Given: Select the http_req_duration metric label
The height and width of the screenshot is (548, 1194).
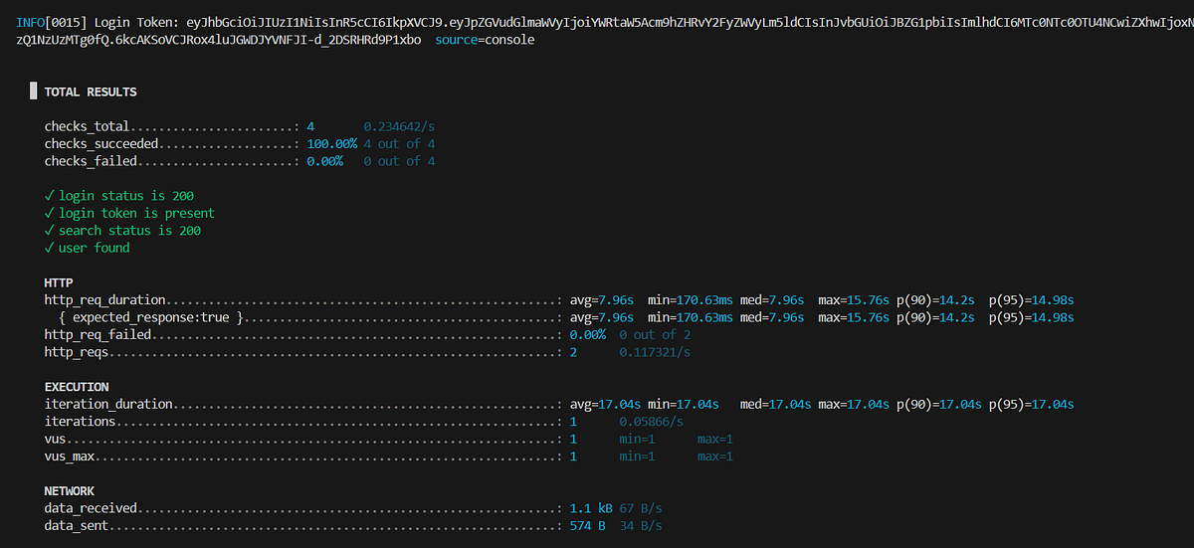Looking at the screenshot, I should point(105,299).
